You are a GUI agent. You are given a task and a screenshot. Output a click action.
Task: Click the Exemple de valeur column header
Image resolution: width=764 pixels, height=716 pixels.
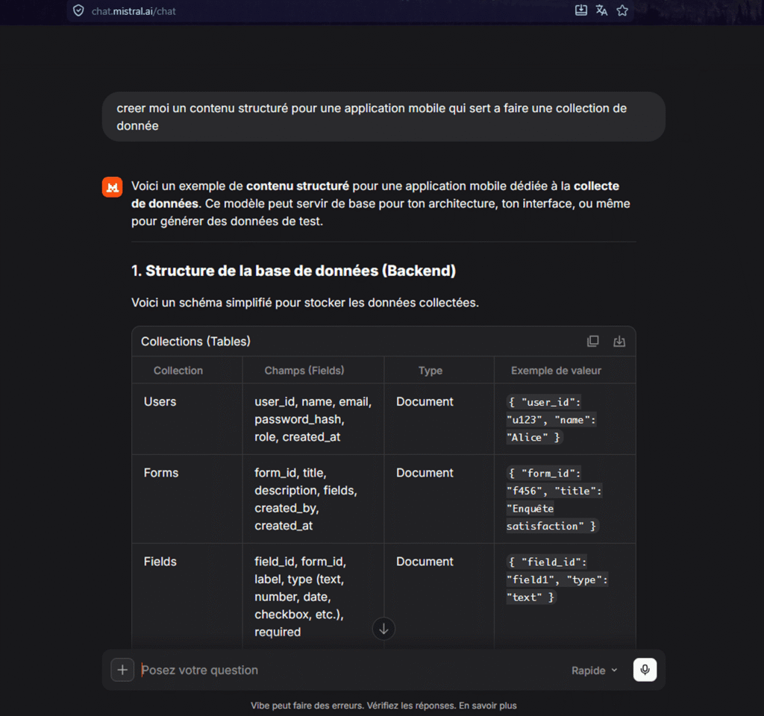[x=556, y=371]
